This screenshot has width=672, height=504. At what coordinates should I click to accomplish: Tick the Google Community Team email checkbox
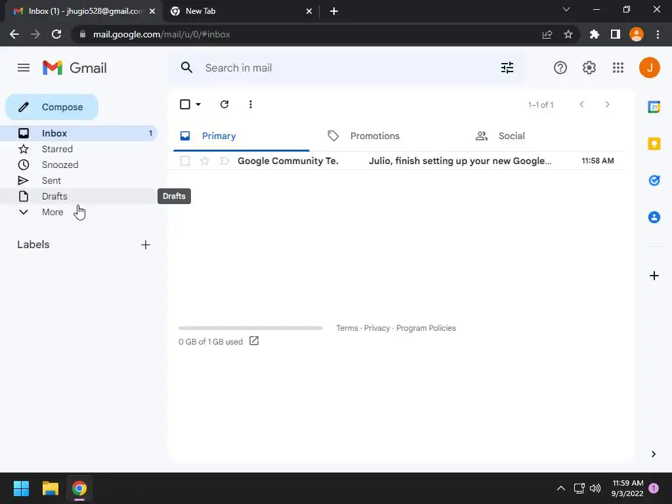click(x=184, y=161)
